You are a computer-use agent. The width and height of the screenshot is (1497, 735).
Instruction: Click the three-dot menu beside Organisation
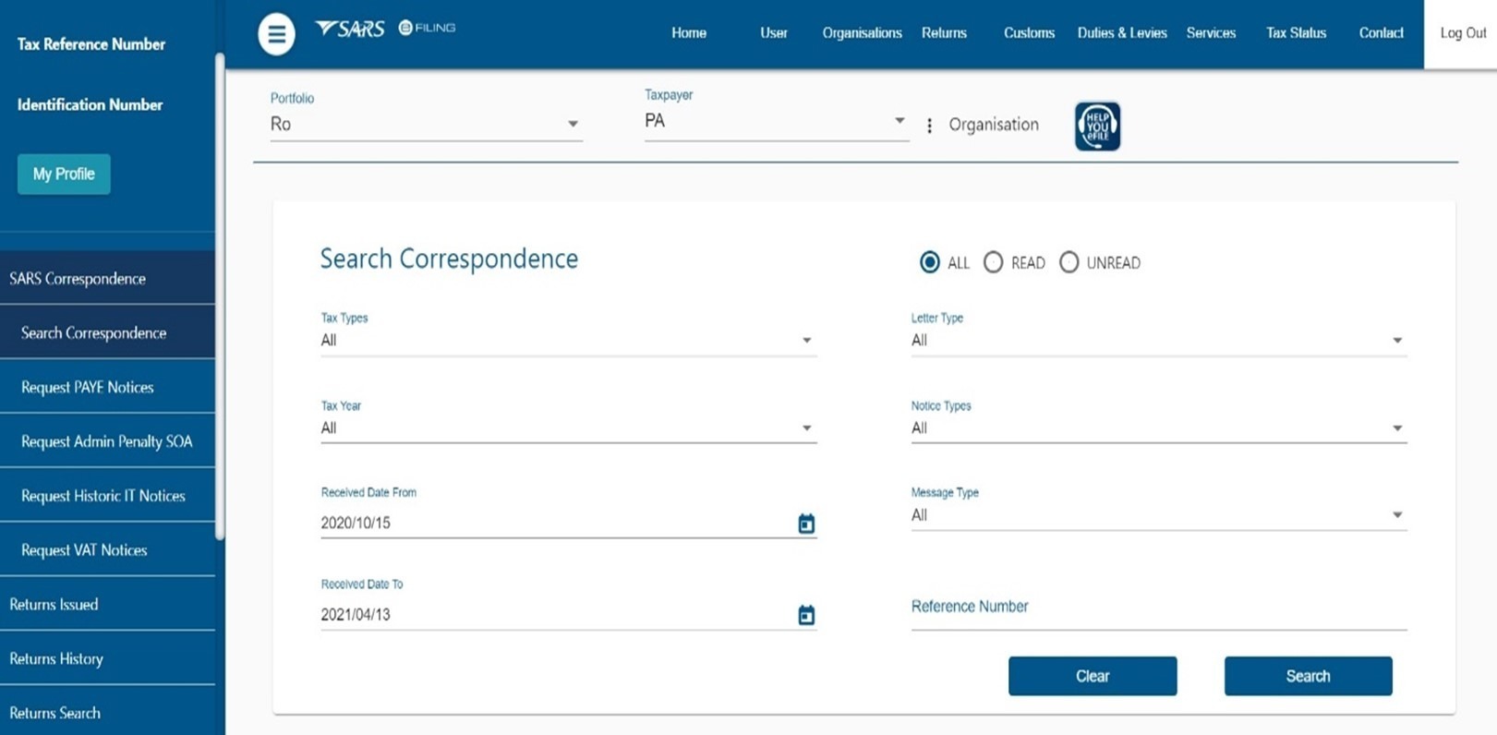[929, 126]
